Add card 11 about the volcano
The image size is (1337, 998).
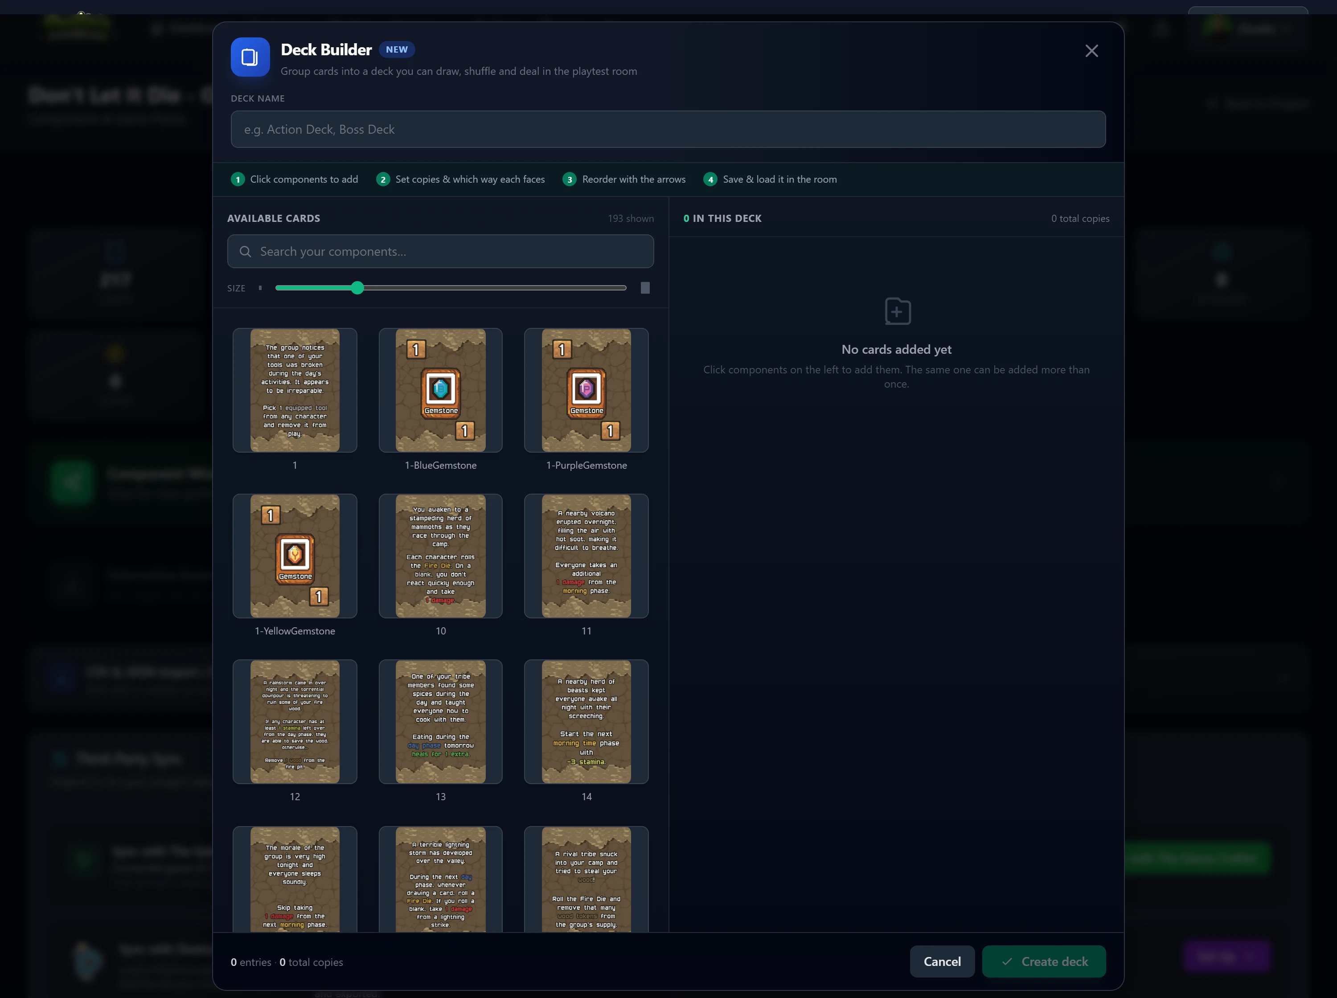586,556
